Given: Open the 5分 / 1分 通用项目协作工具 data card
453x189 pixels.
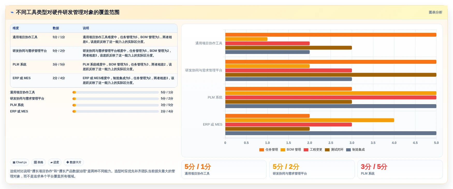Looking at the screenshot, I should coord(224,169).
